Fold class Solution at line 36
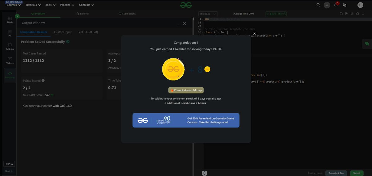Screen dimensions: 372x176 [x=203, y=32]
